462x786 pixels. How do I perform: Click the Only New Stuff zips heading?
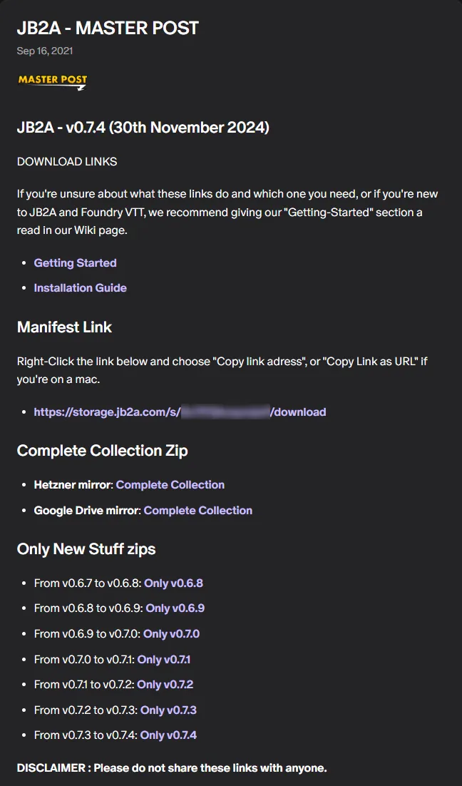coord(86,549)
